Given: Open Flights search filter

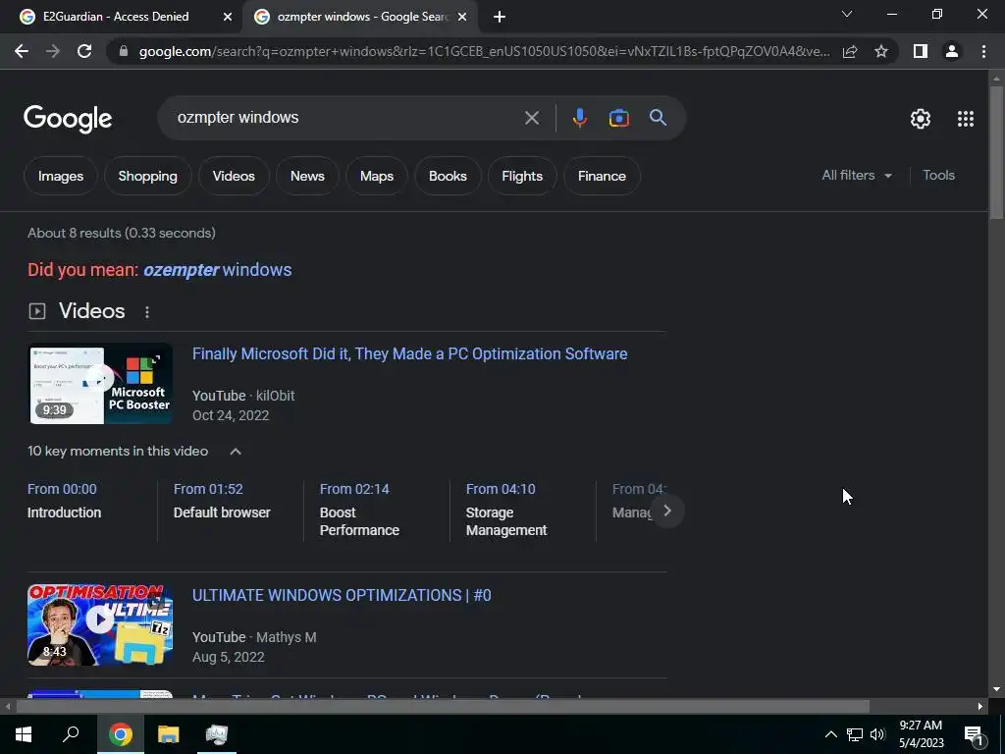Looking at the screenshot, I should [x=522, y=176].
